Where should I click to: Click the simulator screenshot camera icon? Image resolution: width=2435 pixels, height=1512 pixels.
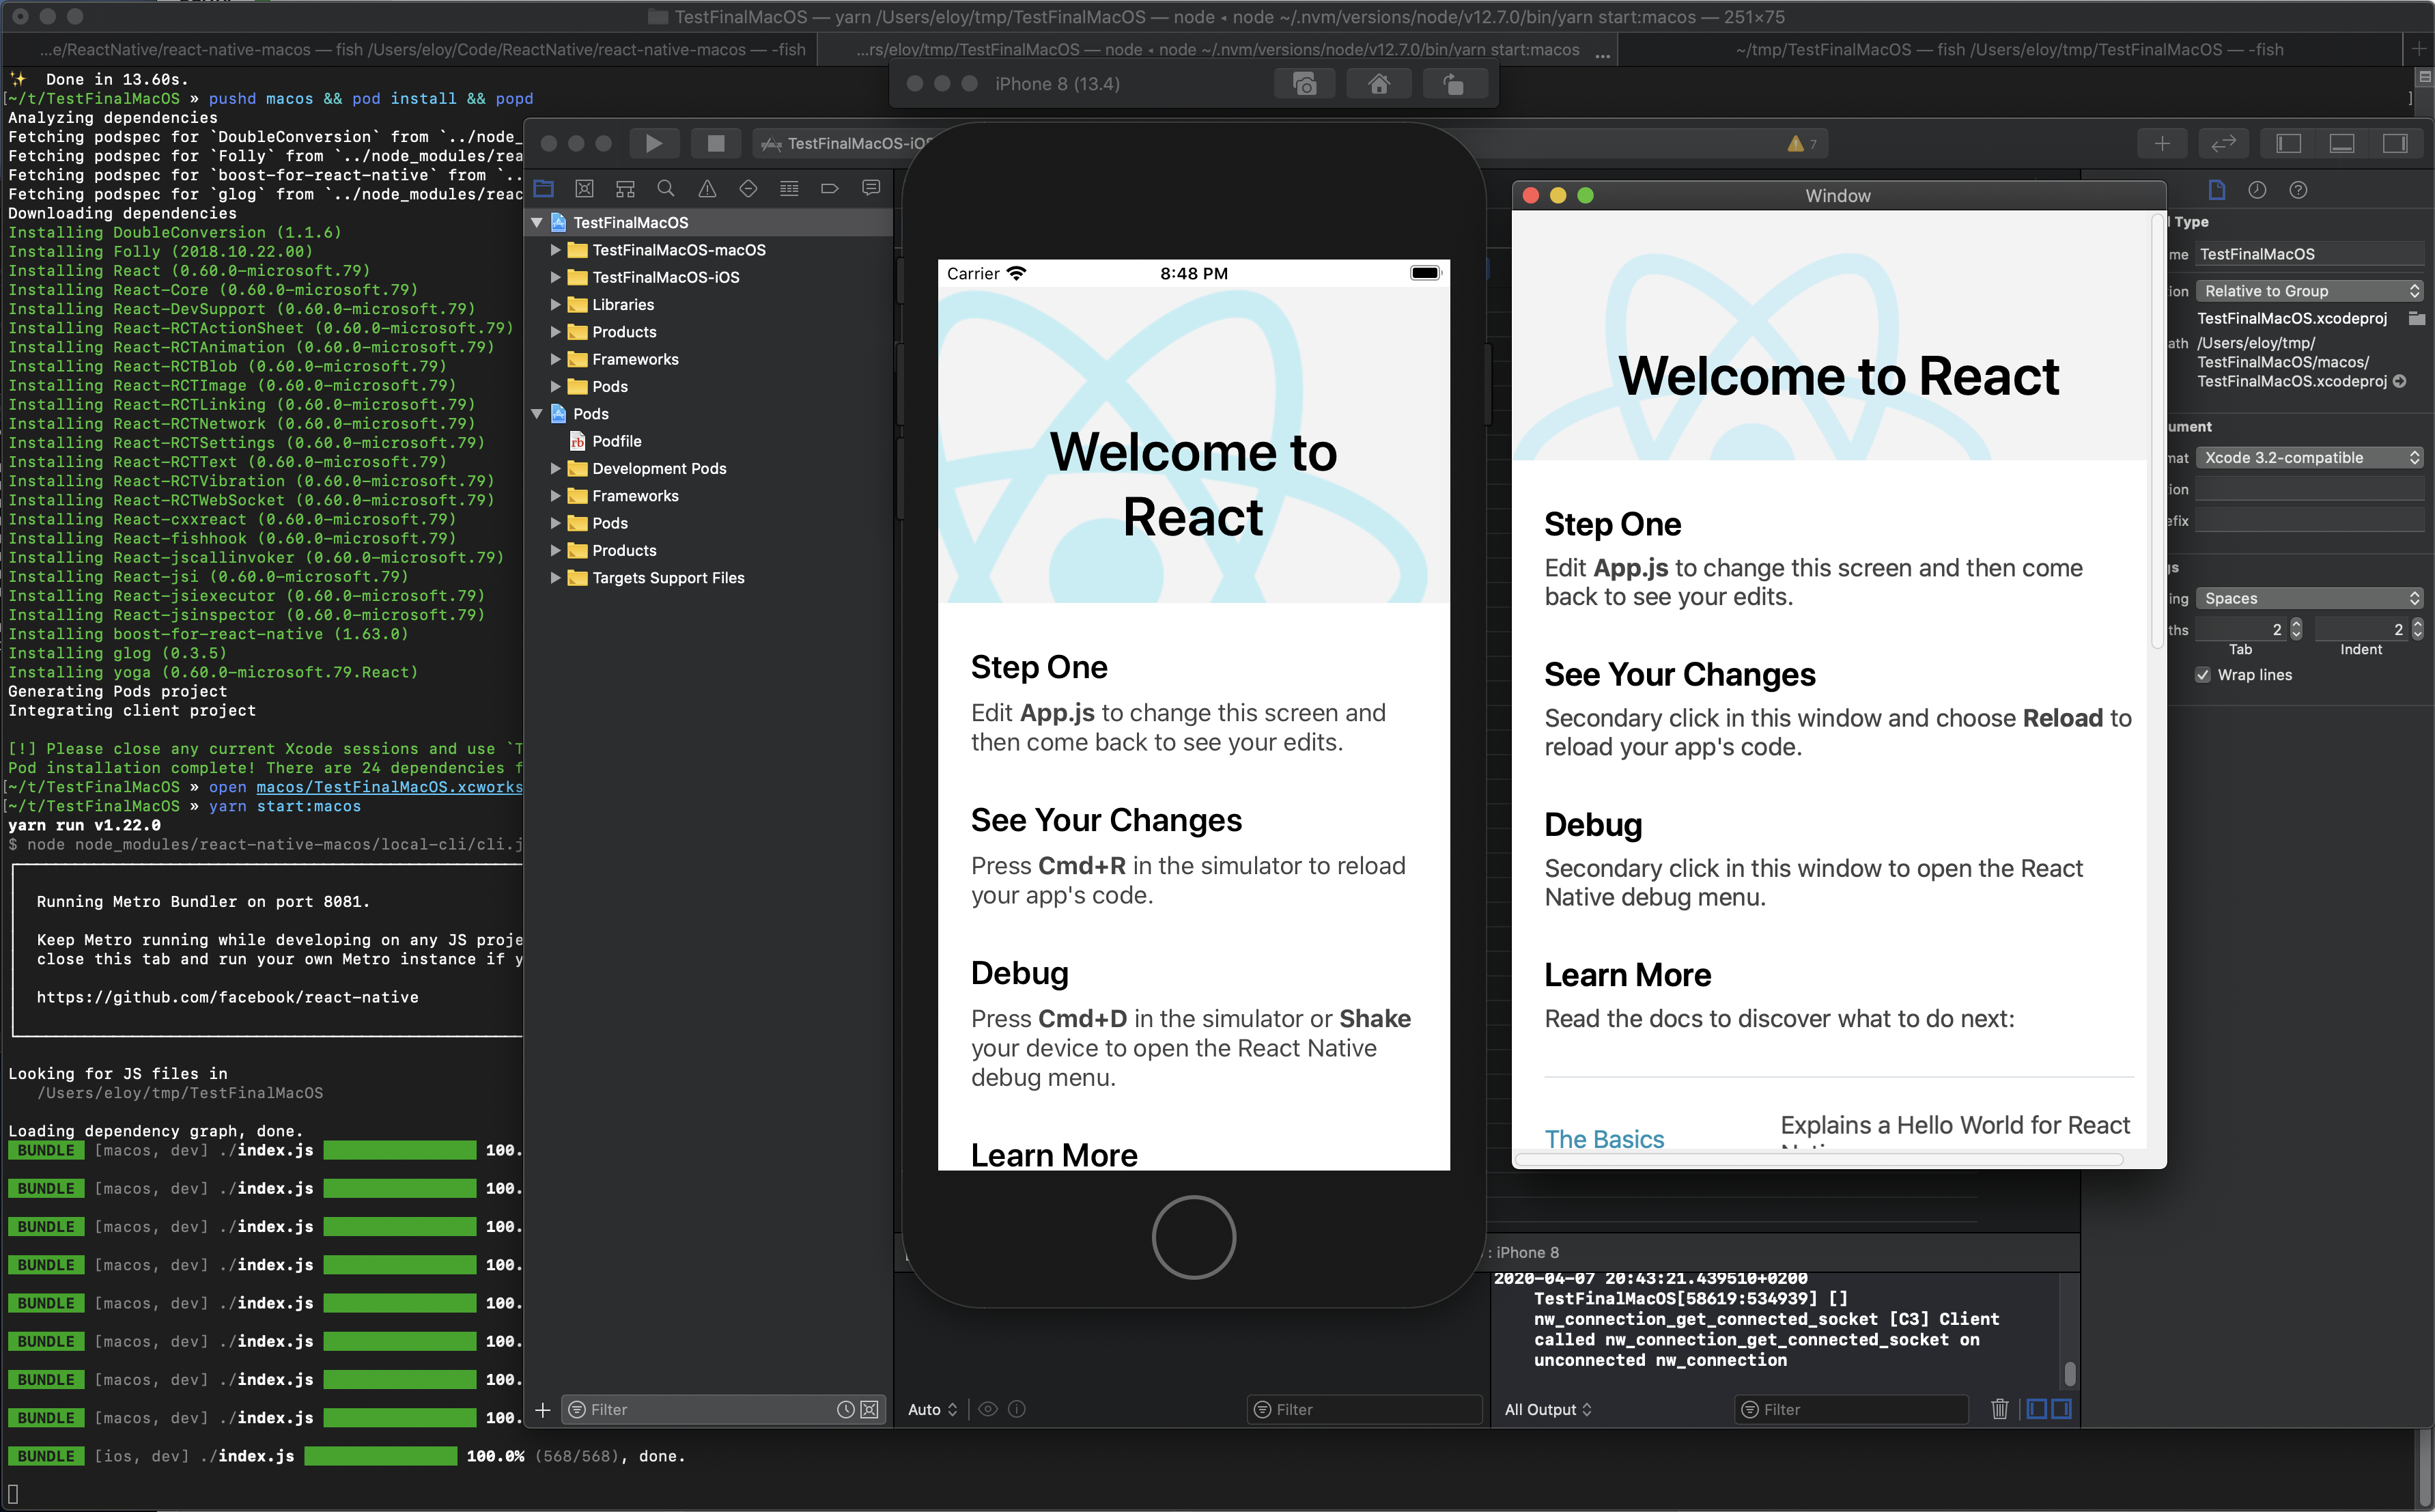[x=1304, y=84]
